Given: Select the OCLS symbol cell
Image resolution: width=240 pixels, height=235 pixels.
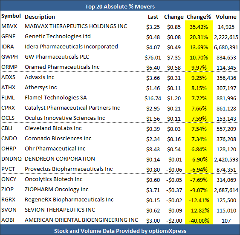Looking at the screenshot, I should click(8, 118).
